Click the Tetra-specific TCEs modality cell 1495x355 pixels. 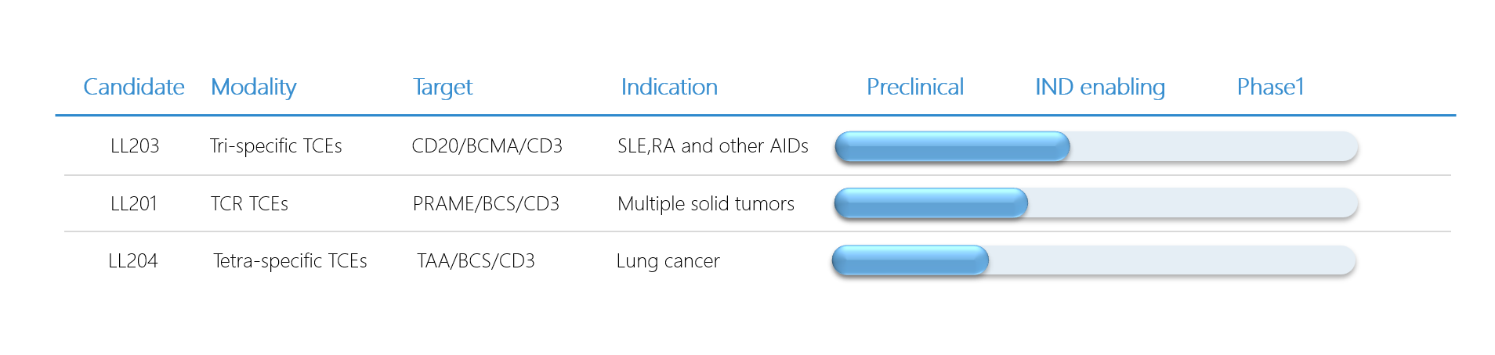point(290,261)
